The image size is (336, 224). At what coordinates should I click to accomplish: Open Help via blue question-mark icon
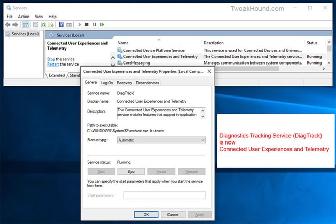(x=61, y=24)
